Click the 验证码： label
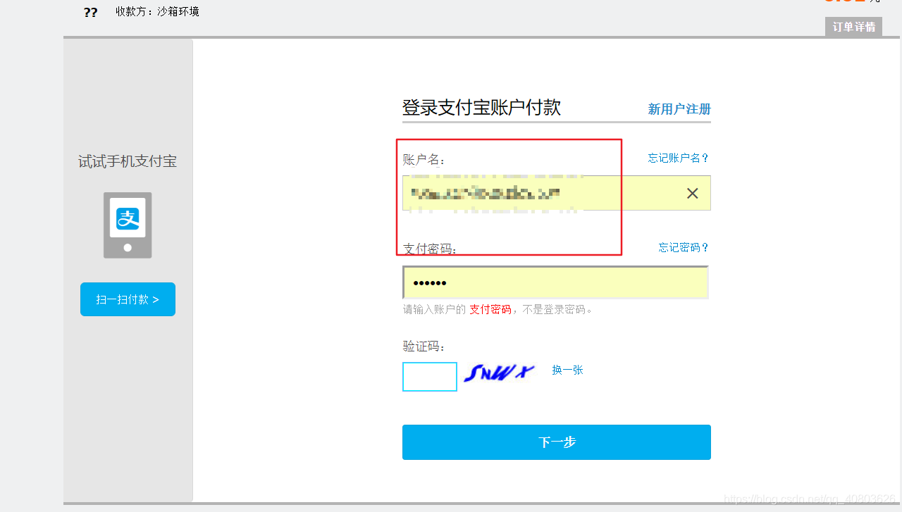 coord(424,346)
